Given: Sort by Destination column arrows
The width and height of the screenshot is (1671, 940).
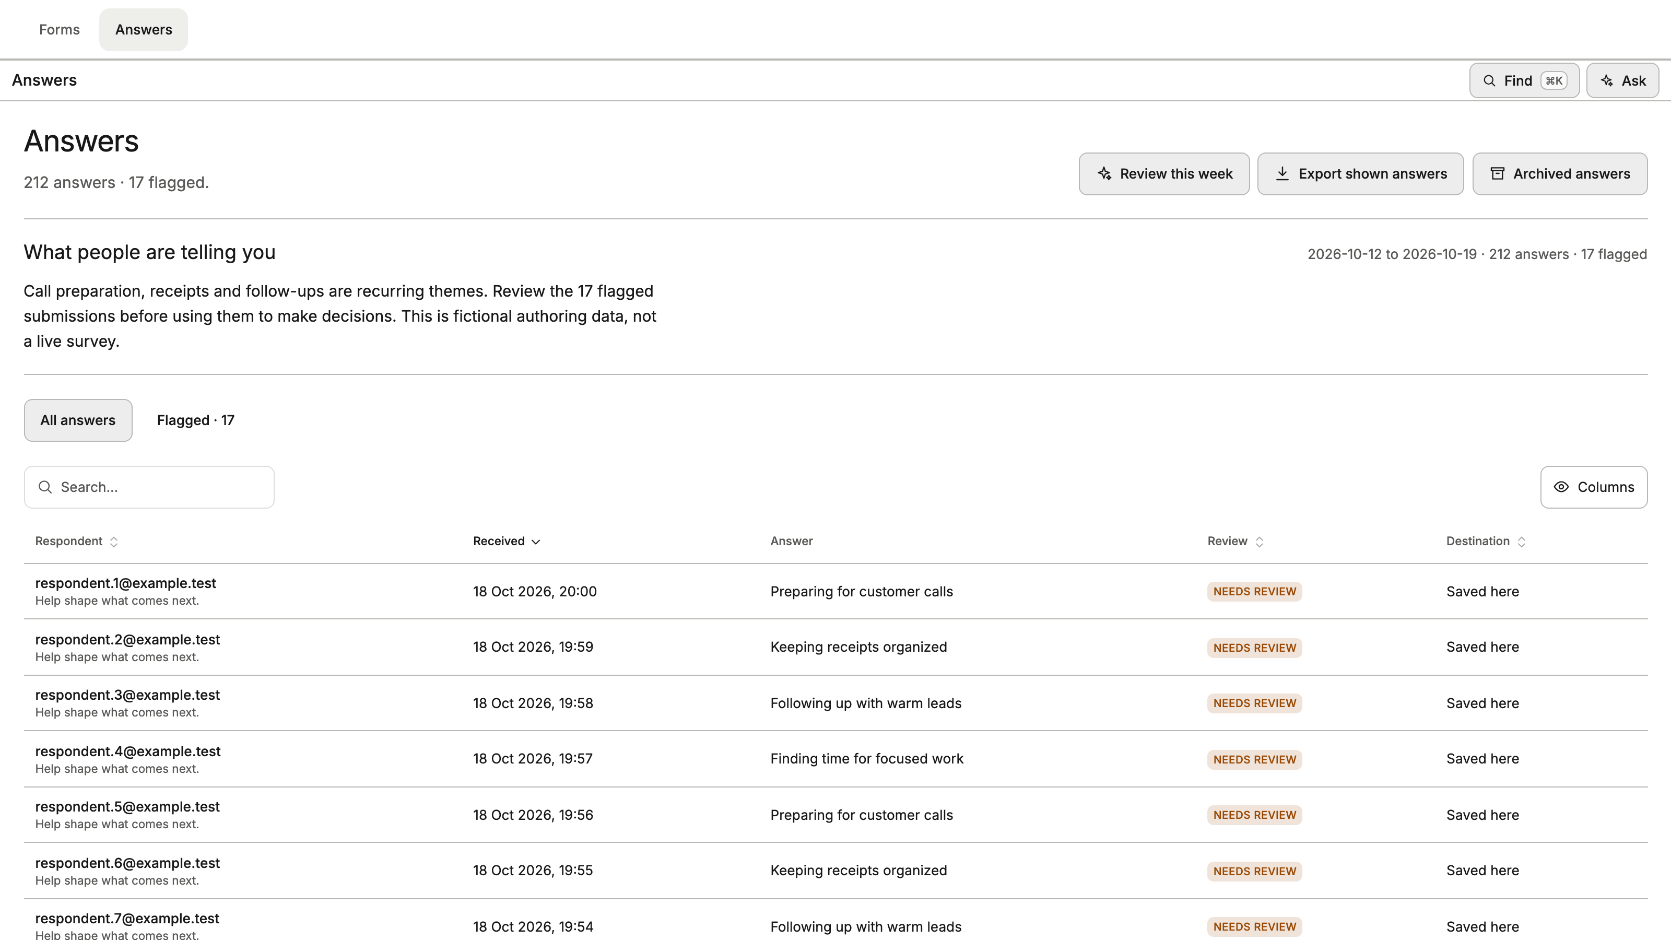Looking at the screenshot, I should tap(1521, 542).
